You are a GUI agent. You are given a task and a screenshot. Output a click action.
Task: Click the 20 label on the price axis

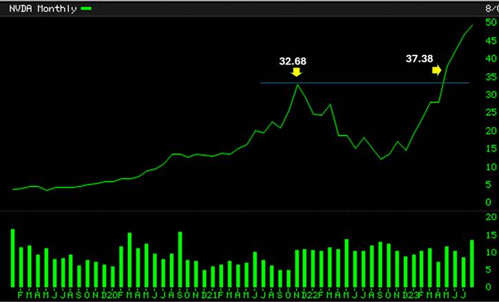point(491,130)
